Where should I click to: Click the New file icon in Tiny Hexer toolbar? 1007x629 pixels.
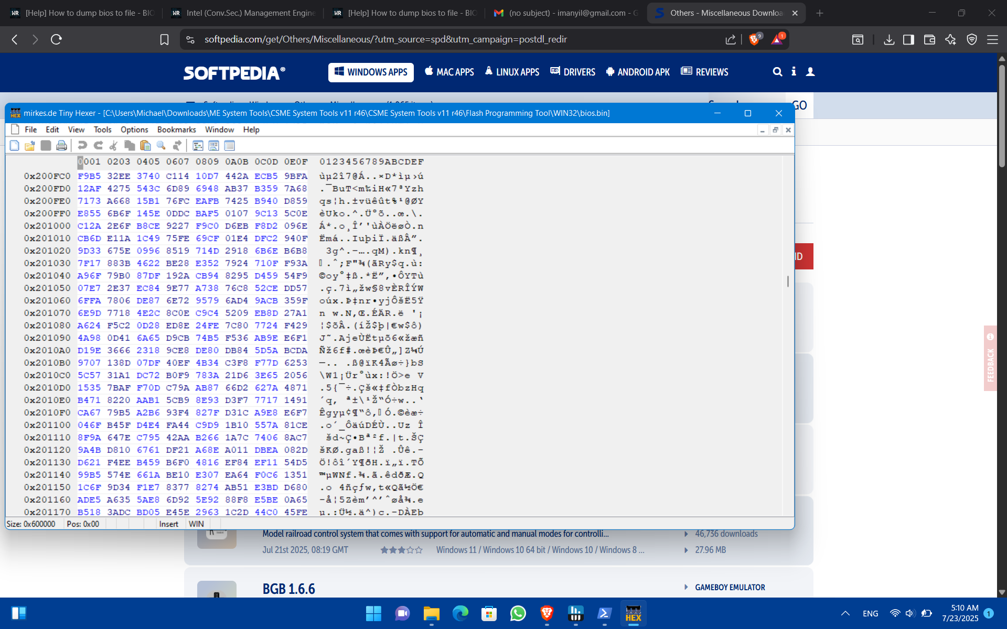[x=15, y=146]
